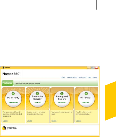This screenshot has width=116, height=137.
Task: View Details under Transaction Security
Action: [x=29, y=121]
